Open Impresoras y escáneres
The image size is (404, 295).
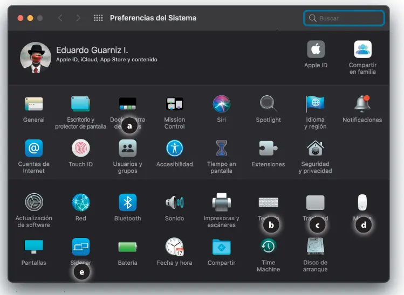221,202
